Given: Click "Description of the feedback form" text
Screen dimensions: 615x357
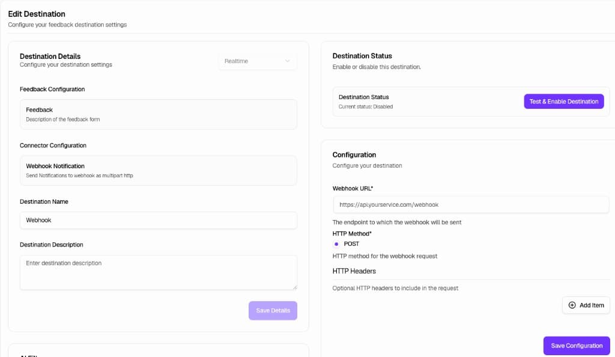Looking at the screenshot, I should coord(62,119).
